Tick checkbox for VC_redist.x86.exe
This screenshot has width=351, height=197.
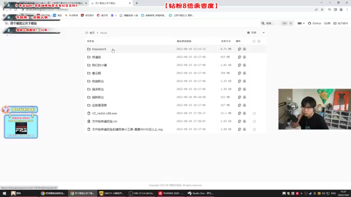click(x=254, y=113)
